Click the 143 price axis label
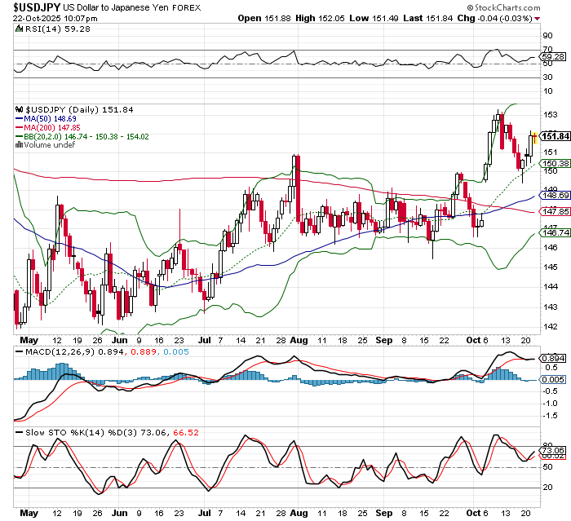The image size is (571, 521). (551, 307)
